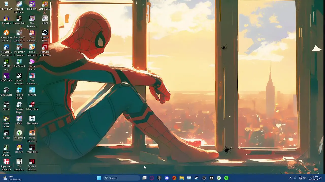Open the NVIDIA App desktop icon
Image resolution: width=325 pixels, height=182 pixels.
click(x=6, y=65)
